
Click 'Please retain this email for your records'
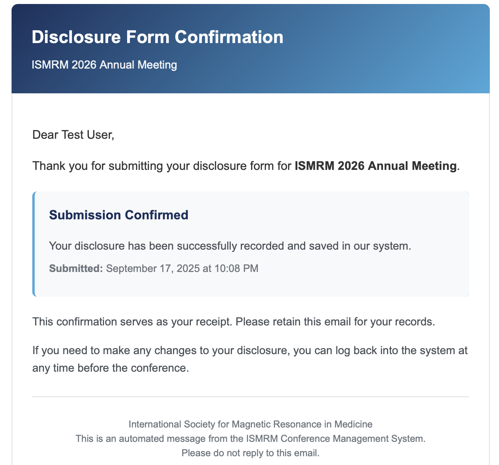click(335, 321)
